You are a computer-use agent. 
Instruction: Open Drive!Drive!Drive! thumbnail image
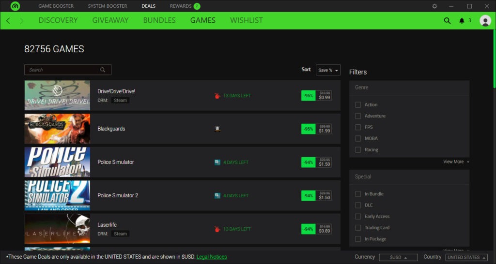(57, 95)
